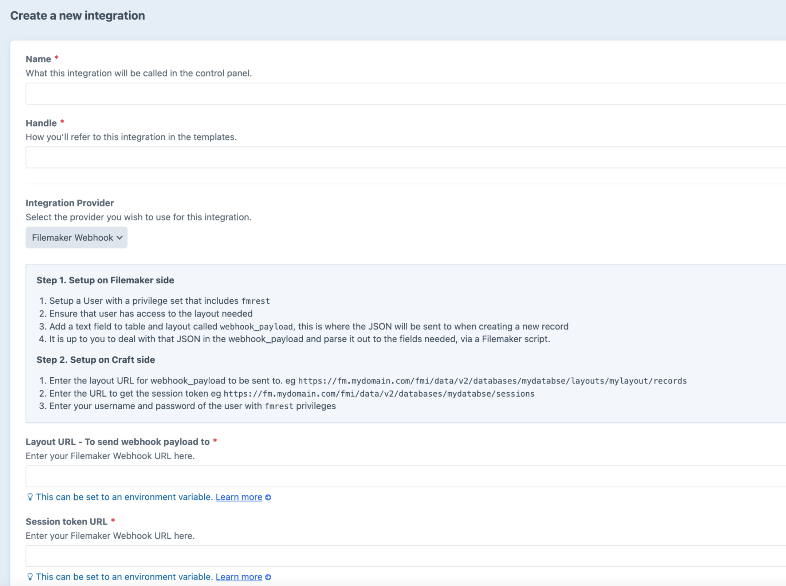Click lightbulb tip icon under Layout URL field
This screenshot has height=586, width=786.
tap(30, 497)
